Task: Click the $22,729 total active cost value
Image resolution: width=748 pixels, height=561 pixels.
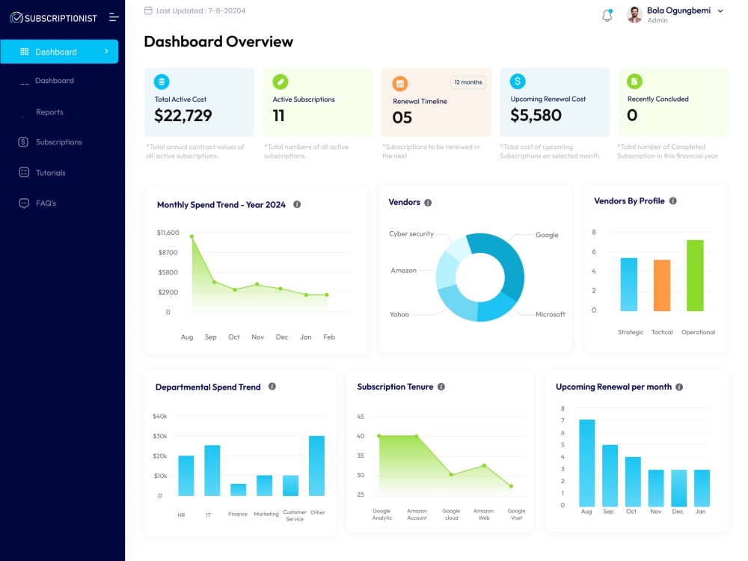Action: click(x=183, y=115)
